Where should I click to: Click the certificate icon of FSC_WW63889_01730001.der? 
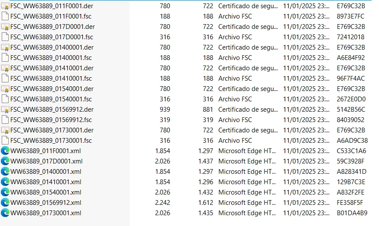[5, 130]
